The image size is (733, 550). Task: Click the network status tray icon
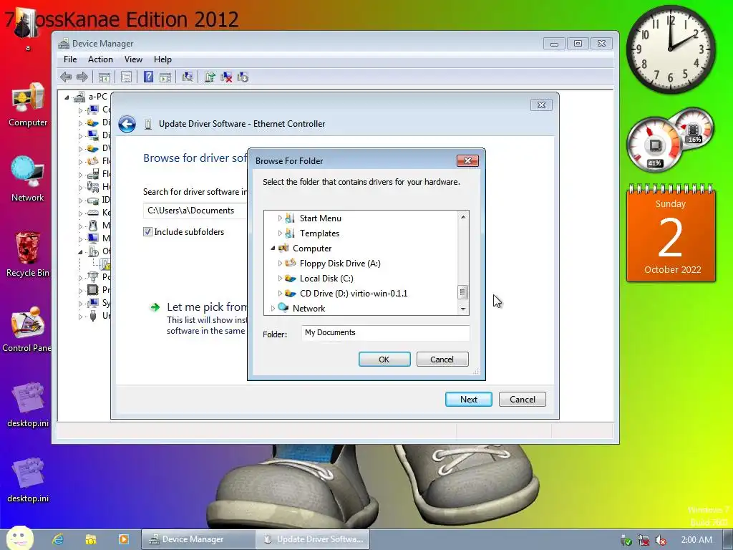pos(644,540)
